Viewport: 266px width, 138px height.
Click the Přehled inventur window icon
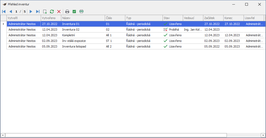tap(5, 4)
